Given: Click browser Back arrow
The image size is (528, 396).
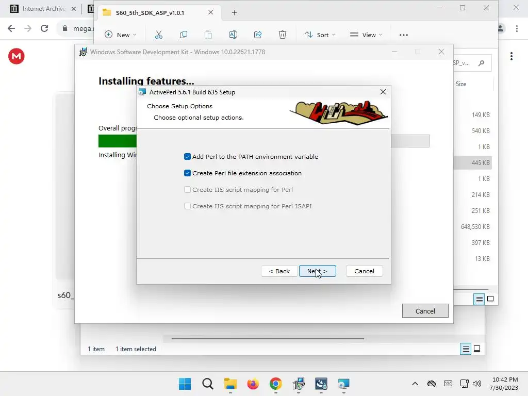Looking at the screenshot, I should [x=11, y=28].
